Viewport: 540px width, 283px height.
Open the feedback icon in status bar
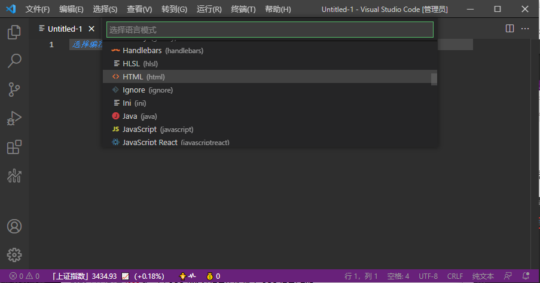point(508,276)
